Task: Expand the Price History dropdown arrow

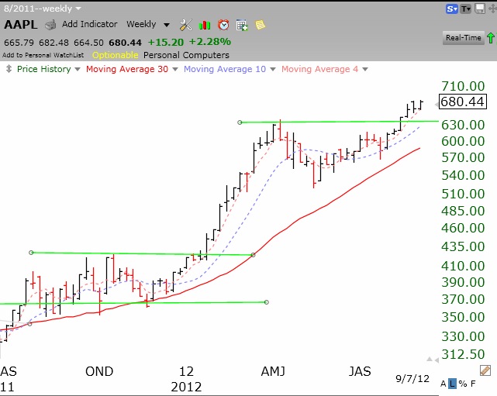Action: click(x=78, y=70)
